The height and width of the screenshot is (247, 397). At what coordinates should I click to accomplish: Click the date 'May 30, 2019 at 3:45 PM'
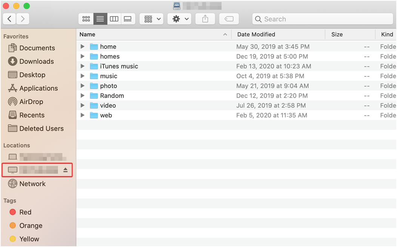273,46
